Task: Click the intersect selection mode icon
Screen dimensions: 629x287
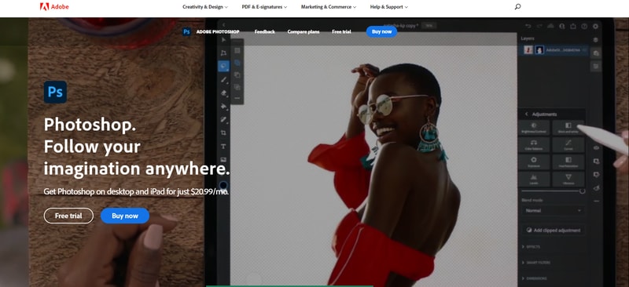Action: [x=237, y=87]
